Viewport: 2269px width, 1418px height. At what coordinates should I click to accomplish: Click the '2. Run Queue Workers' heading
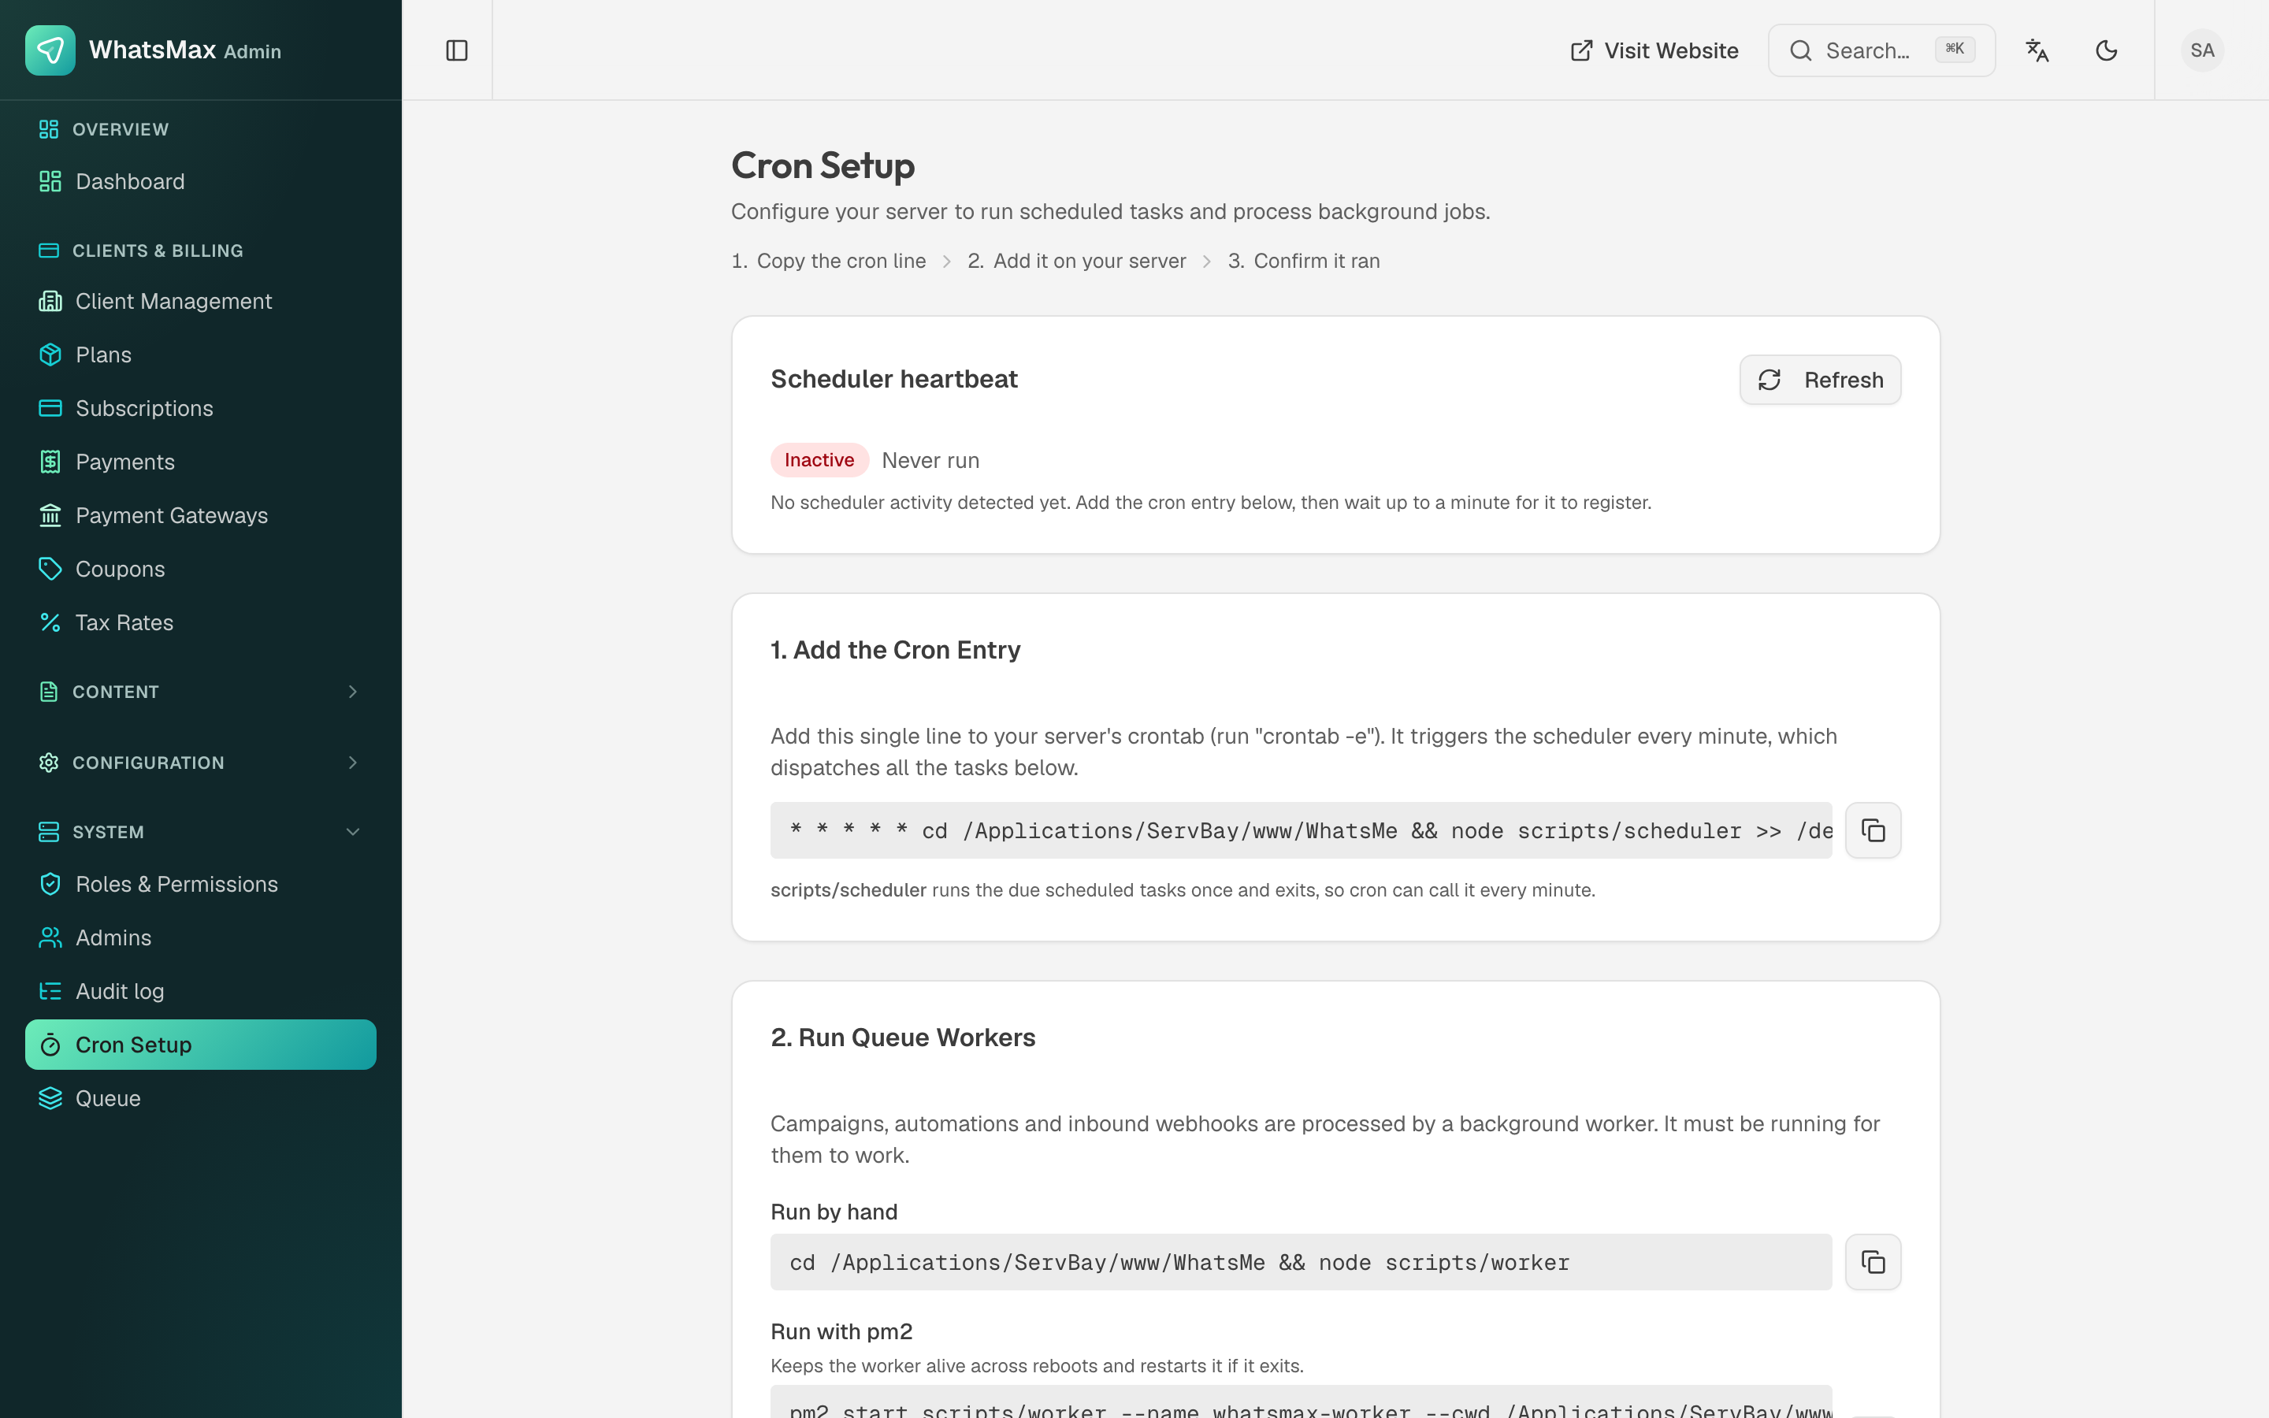click(x=903, y=1038)
